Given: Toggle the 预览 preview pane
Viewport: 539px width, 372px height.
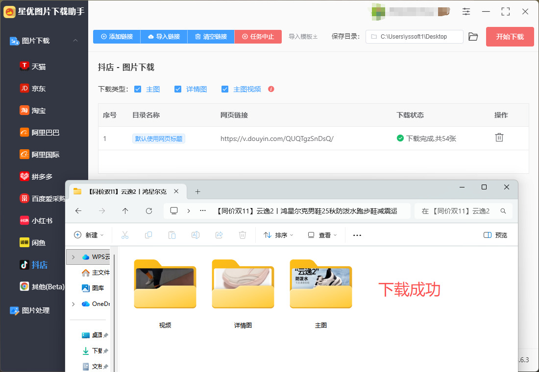Looking at the screenshot, I should coord(495,235).
